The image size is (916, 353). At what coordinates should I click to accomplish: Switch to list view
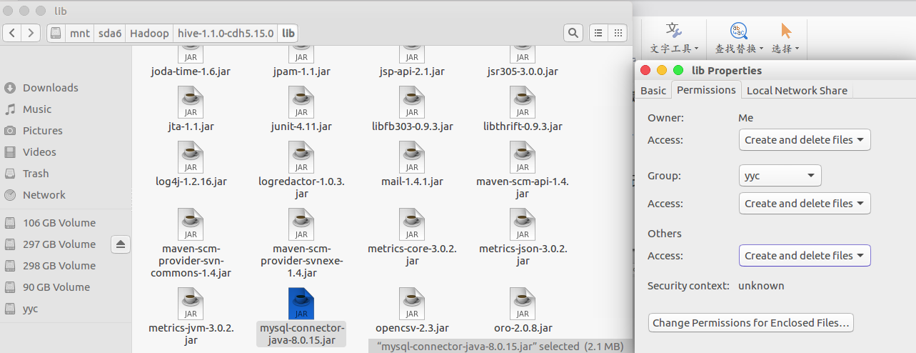(598, 33)
